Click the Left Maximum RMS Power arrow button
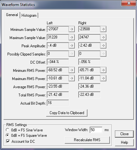137x150 pixels. 72,78
